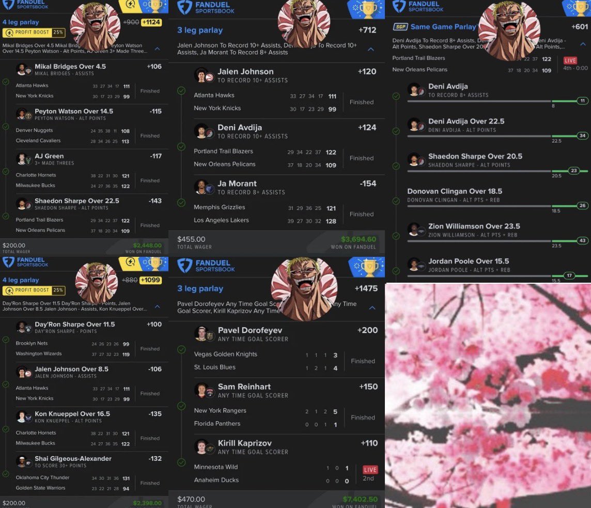591x508 pixels.
Task: Click Deni Avdija 10+ assists check mark
Action: 181,146
